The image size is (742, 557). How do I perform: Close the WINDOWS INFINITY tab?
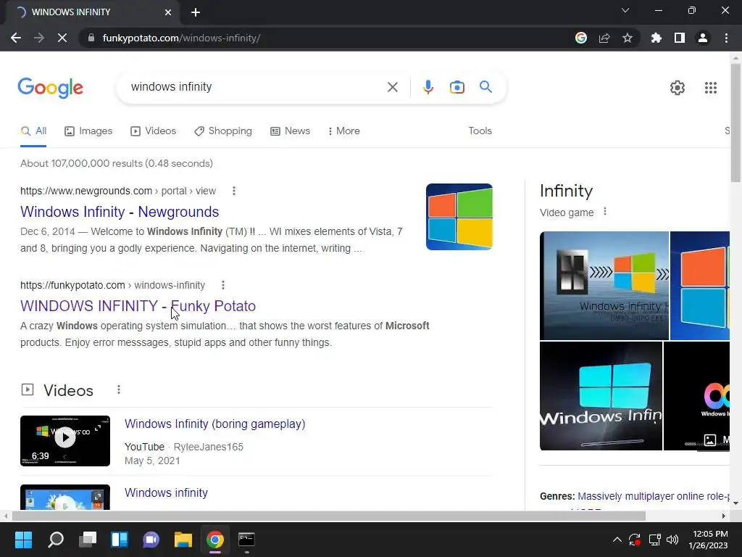point(168,12)
